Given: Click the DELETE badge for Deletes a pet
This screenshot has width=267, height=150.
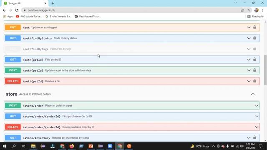Looking at the screenshot, I should tap(13, 81).
